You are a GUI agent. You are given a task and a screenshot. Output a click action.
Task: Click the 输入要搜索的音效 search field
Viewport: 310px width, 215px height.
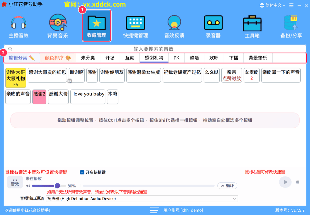[x=155, y=49]
